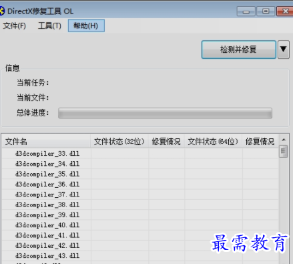Screen dimensions: 293x264
Task: Select row d3dcompiler_35.dll
Action: [x=140, y=174]
